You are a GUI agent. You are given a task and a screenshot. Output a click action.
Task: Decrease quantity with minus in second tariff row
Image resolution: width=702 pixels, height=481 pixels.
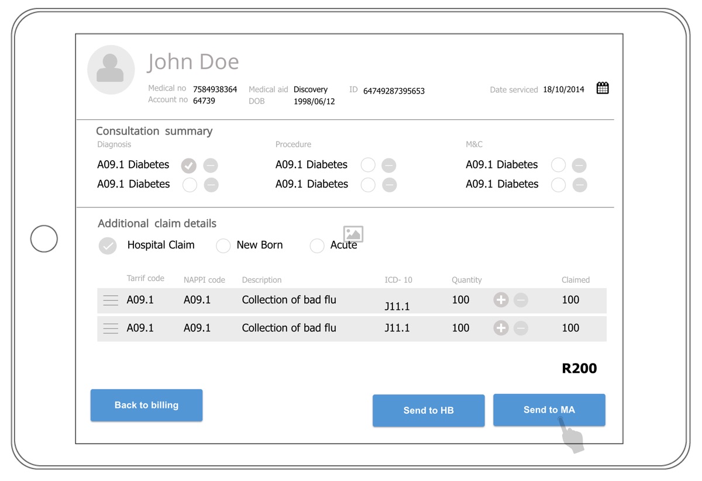[521, 328]
